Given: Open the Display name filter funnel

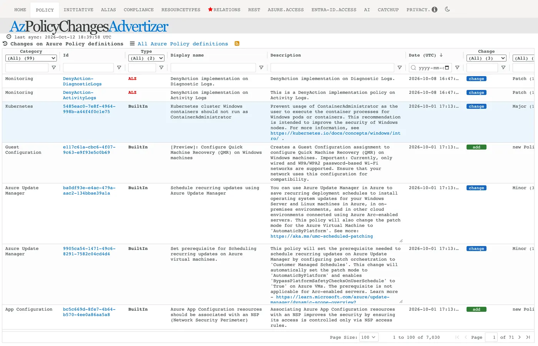Looking at the screenshot, I should coord(261,68).
